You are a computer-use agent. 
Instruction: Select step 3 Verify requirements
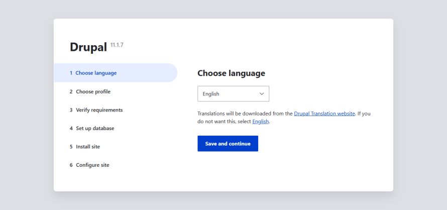(x=96, y=110)
